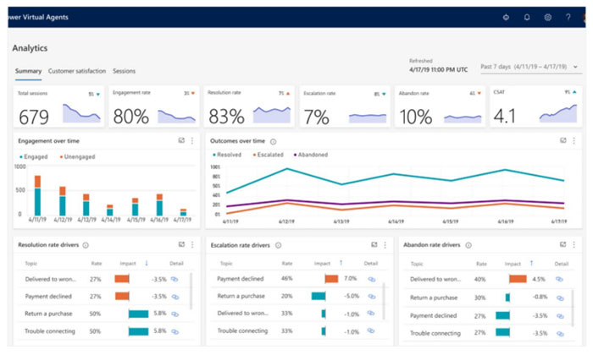The height and width of the screenshot is (355, 593).
Task: Click the orange impact bar for Payment declined 7.0%
Action: (x=331, y=279)
